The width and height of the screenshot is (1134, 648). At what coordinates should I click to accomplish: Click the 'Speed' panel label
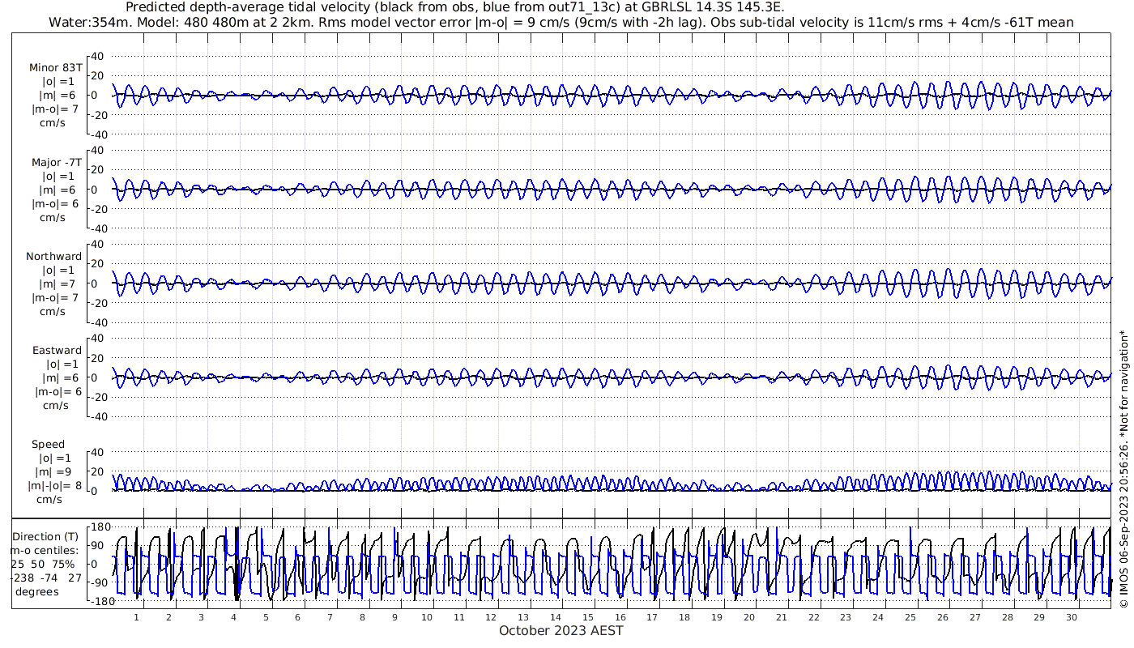click(48, 445)
